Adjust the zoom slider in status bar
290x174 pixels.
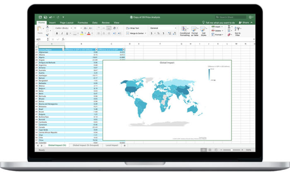point(232,150)
